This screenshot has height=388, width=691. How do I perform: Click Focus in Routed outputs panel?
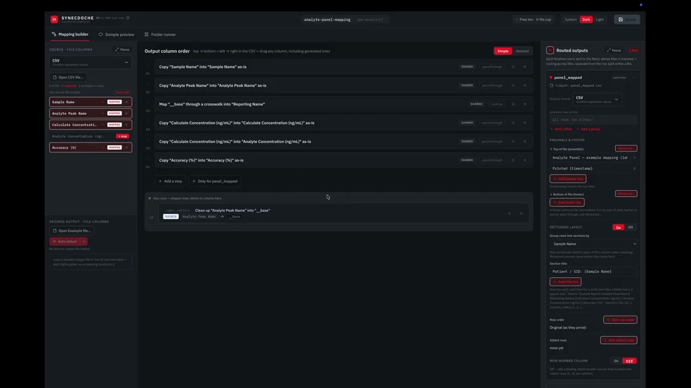pyautogui.click(x=614, y=50)
